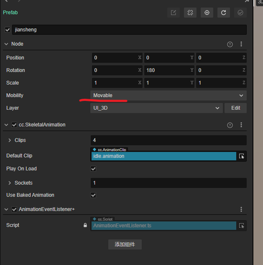Toggle the cc.SkeletalAnimation enabled checkbox
This screenshot has width=263, height=265.
click(15, 125)
